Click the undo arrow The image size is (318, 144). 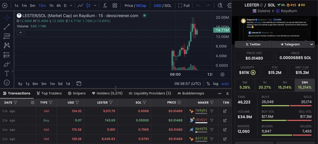198,5
